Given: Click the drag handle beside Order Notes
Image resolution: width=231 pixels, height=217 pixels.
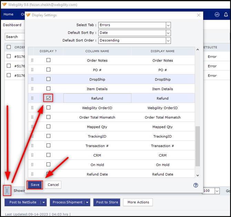Looking at the screenshot, I should tap(32, 60).
